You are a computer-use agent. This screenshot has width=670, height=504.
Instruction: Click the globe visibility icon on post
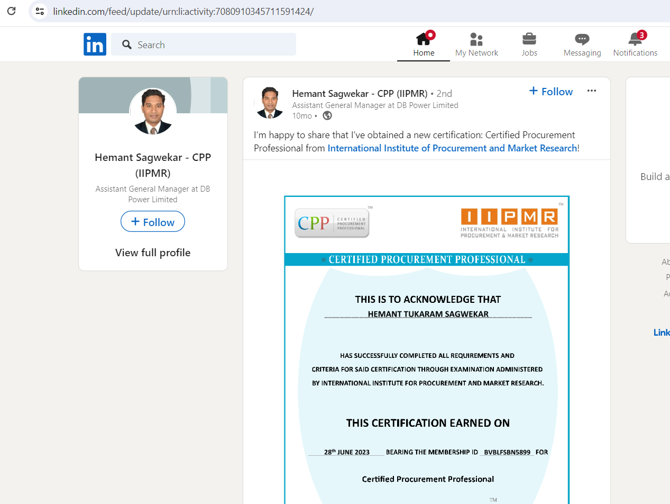(327, 115)
